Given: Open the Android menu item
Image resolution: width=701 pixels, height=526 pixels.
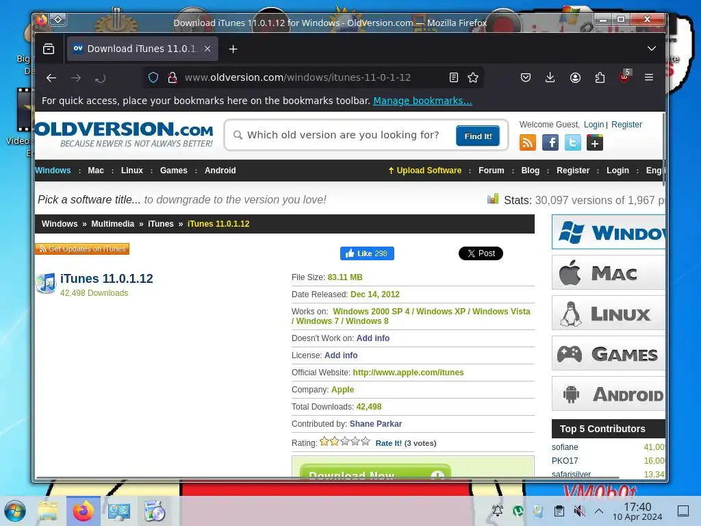Looking at the screenshot, I should (220, 171).
